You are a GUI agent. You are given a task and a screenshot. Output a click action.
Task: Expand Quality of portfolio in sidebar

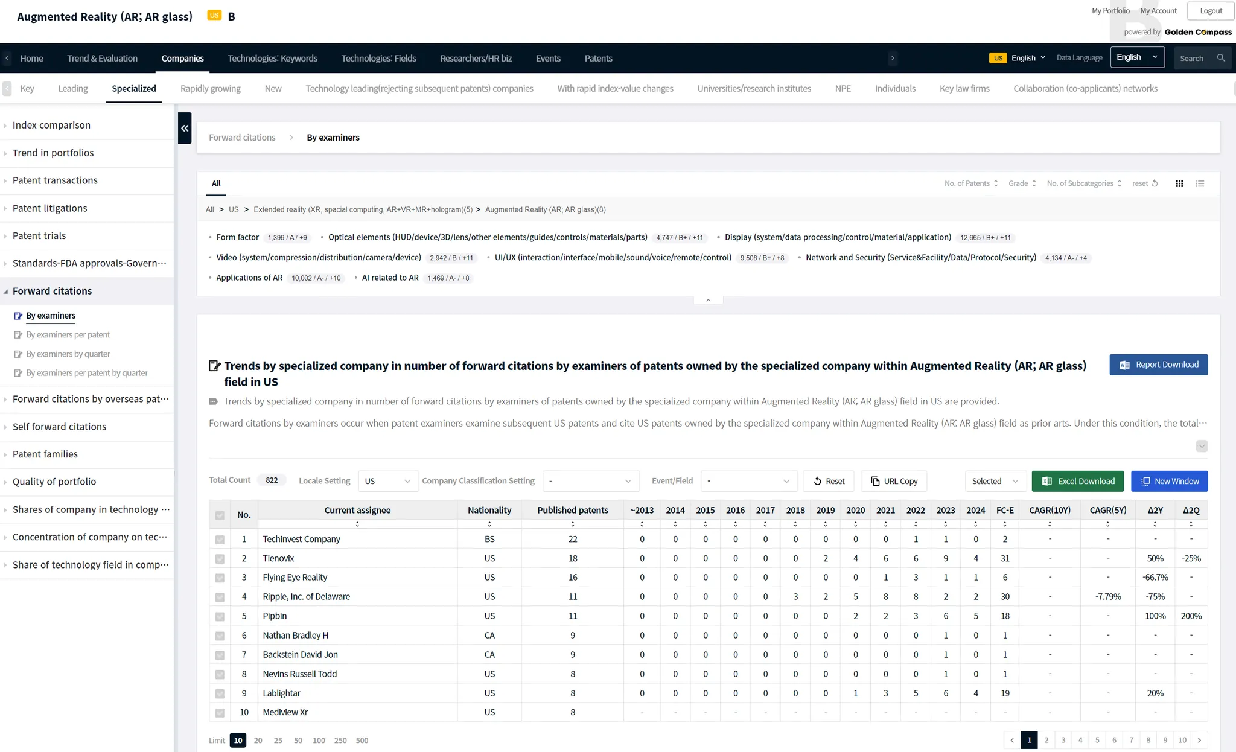coord(54,482)
